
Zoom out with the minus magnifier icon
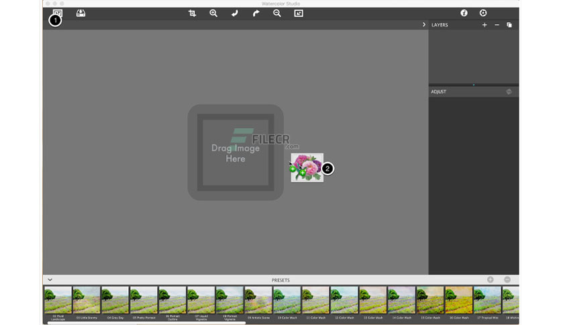coord(277,13)
